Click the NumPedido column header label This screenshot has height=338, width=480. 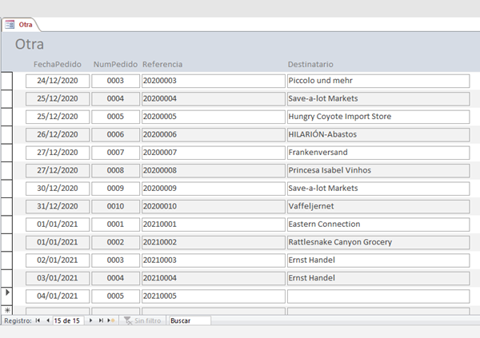tap(115, 64)
